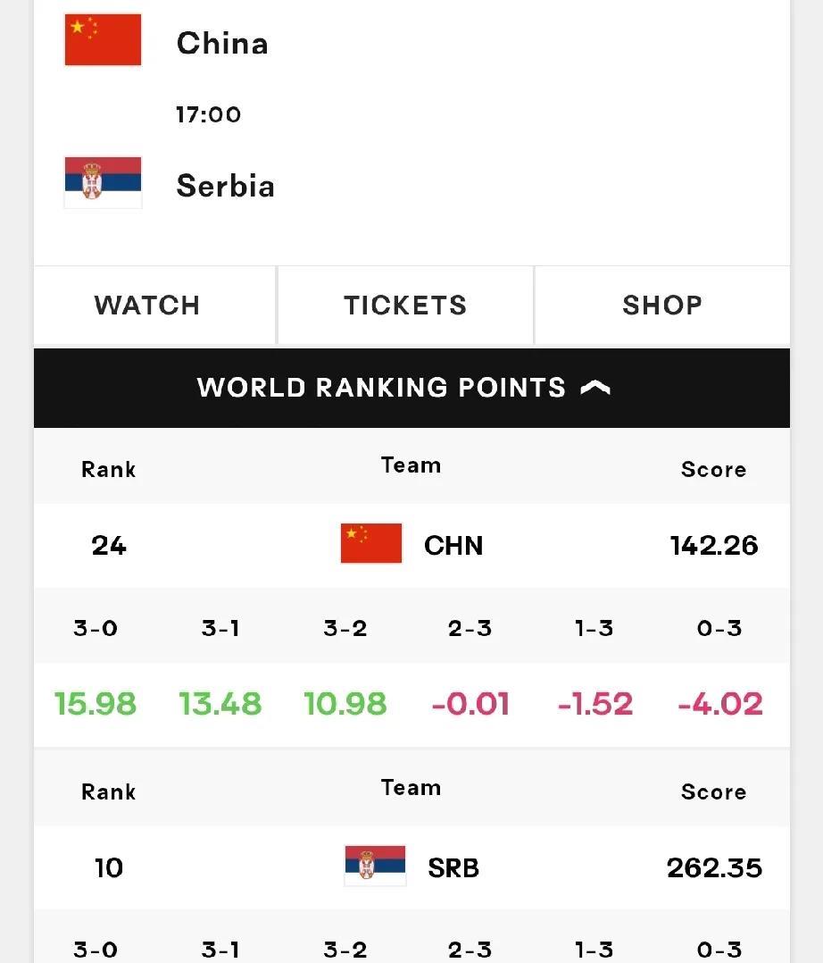Open the SHOP tab

coord(662,306)
